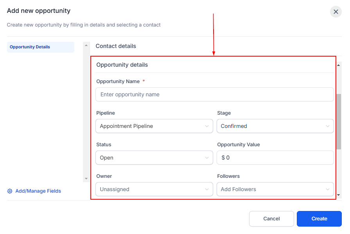Click the left panel's scroll down arrow
The width and height of the screenshot is (350, 234).
point(86,179)
